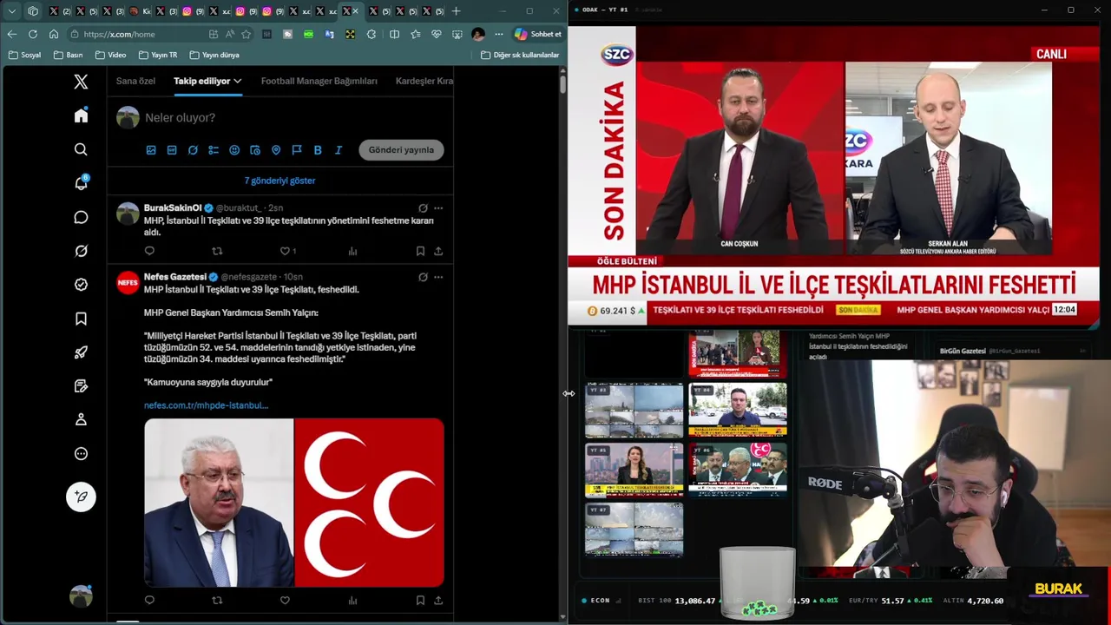
Task: Switch to Kardeşler Kıra tab
Action: (x=424, y=81)
